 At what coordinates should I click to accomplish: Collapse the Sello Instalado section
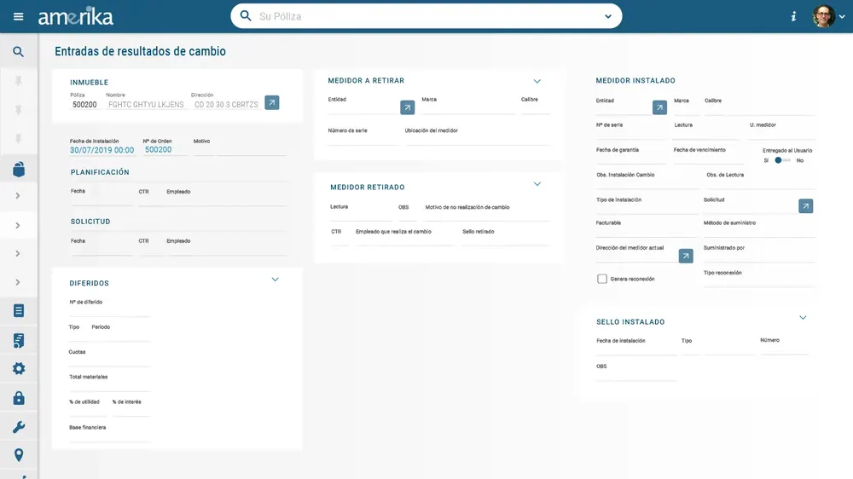(x=803, y=318)
